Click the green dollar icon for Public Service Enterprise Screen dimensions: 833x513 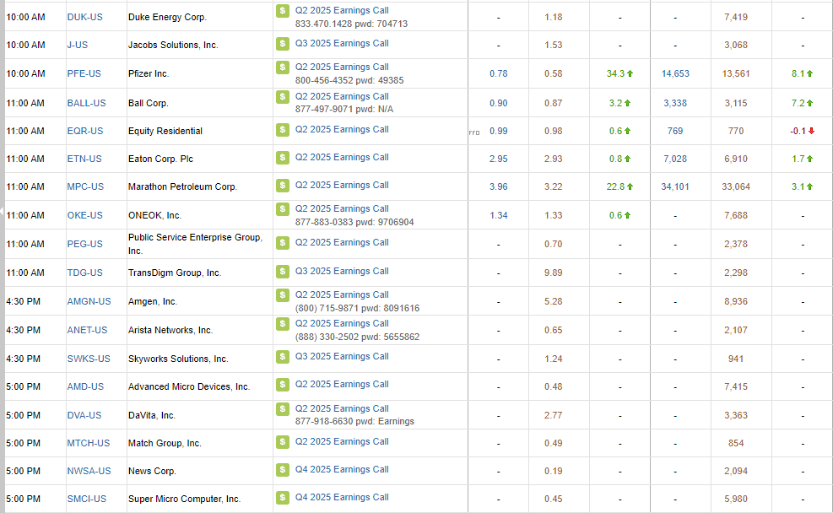pyautogui.click(x=283, y=243)
